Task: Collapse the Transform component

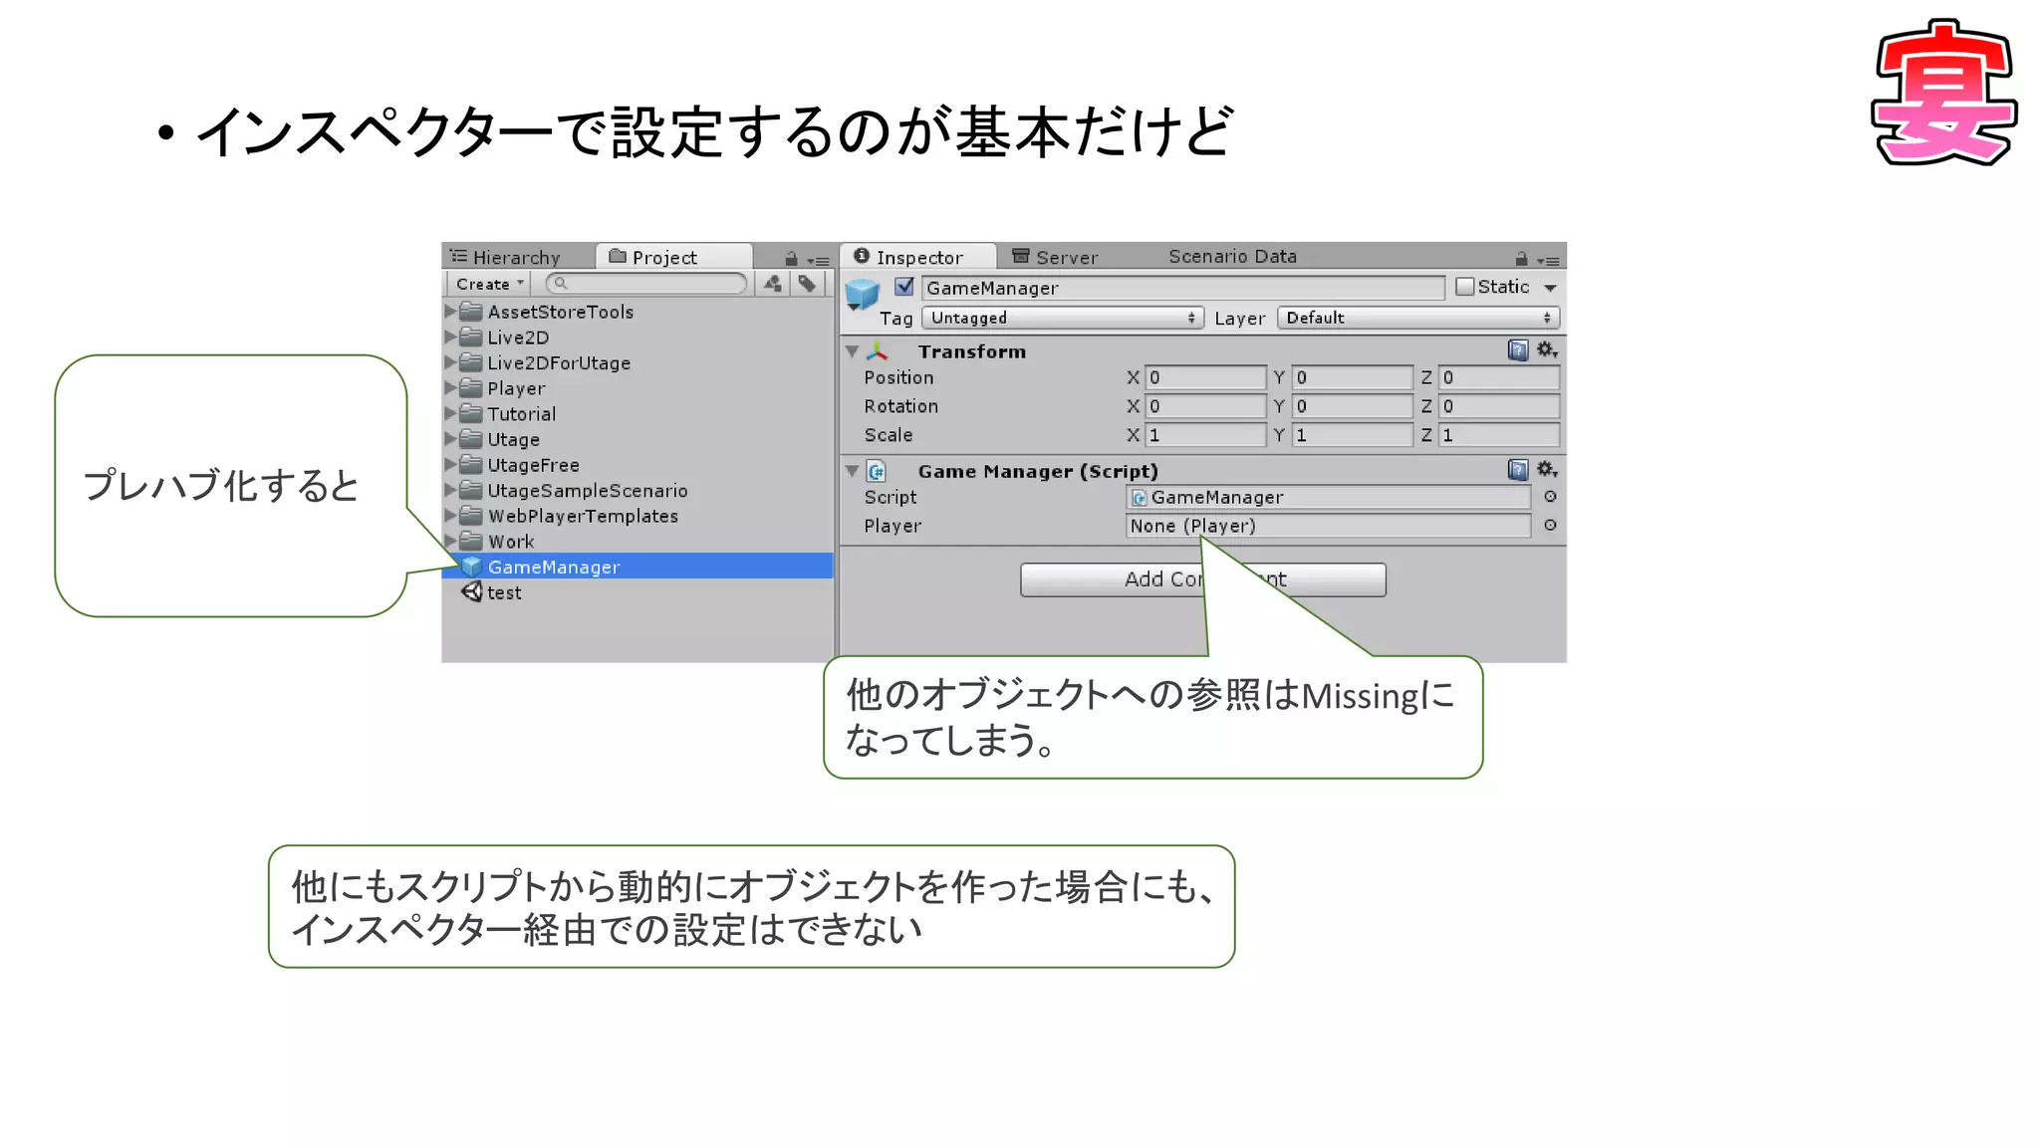Action: click(853, 351)
